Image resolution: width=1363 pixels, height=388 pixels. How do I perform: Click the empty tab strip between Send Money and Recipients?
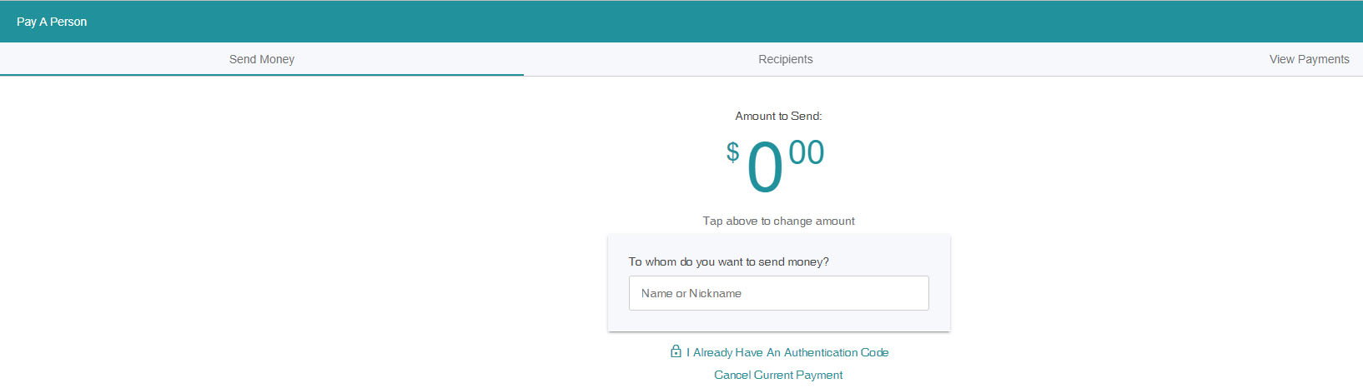tap(526, 59)
